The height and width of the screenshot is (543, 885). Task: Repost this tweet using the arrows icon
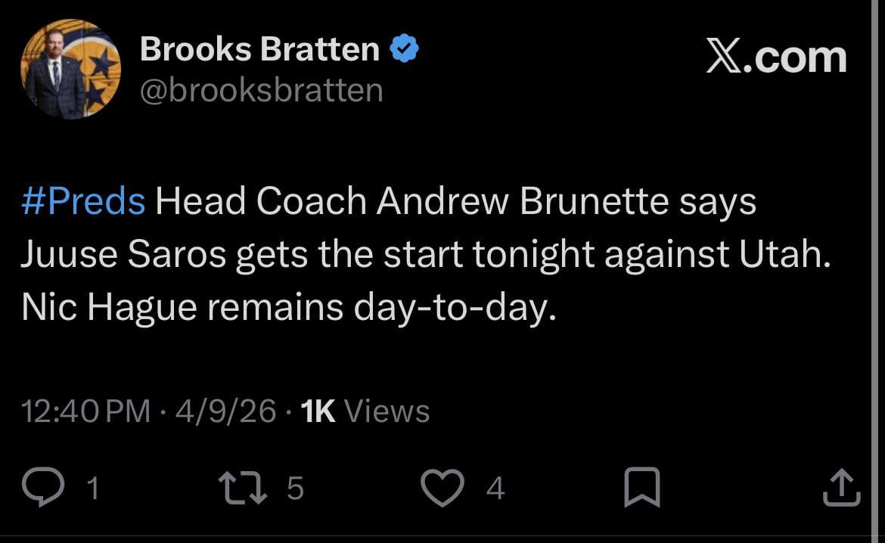[243, 488]
